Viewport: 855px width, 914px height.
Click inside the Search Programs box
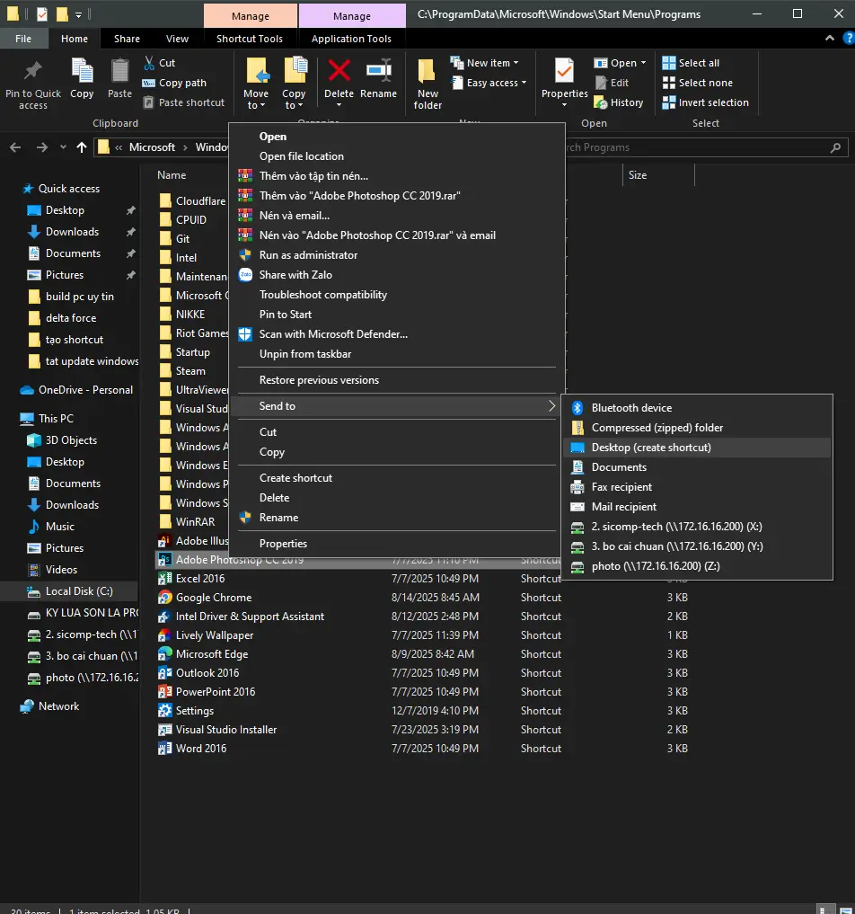[710, 146]
